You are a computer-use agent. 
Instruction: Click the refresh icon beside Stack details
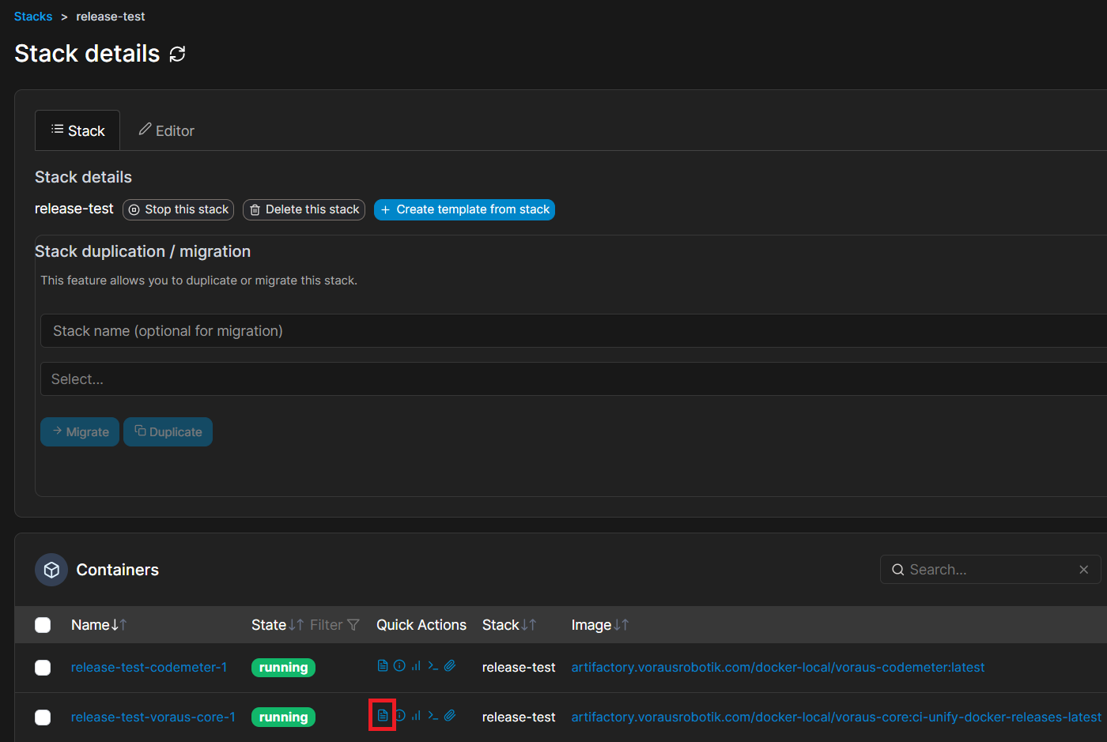[178, 54]
